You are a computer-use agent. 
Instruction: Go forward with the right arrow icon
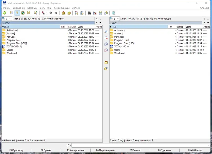click(56, 13)
